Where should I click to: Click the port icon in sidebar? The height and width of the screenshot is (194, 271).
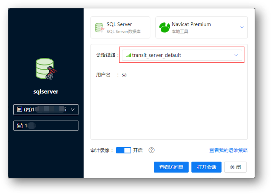(19, 126)
